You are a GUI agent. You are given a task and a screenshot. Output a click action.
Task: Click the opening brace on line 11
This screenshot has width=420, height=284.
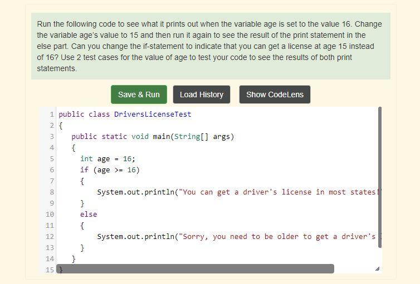coord(82,226)
